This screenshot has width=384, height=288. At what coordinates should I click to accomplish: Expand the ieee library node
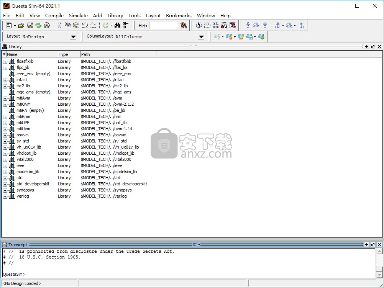(x=5, y=166)
